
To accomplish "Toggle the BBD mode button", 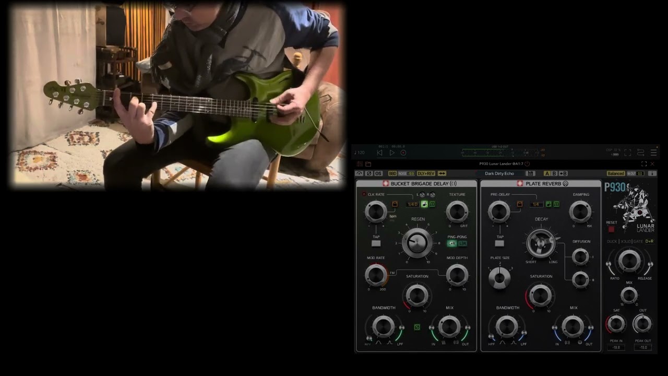I will tap(392, 173).
